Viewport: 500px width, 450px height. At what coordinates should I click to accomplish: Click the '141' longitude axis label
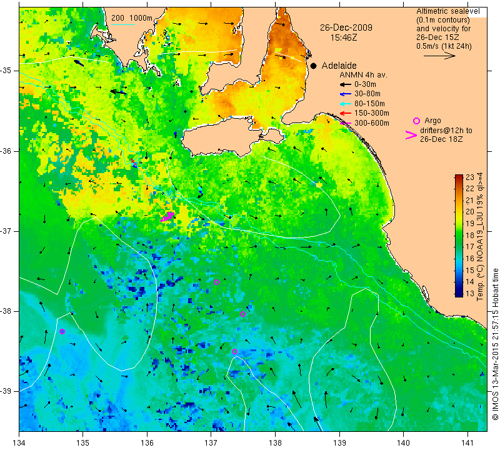pyautogui.click(x=467, y=443)
